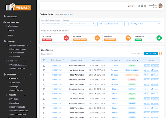Change the Show rows count dropdown
The width and height of the screenshot is (166, 118).
pos(49,54)
